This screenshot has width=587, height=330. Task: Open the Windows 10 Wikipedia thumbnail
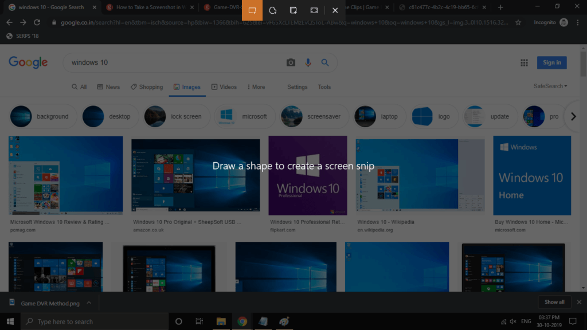point(420,175)
